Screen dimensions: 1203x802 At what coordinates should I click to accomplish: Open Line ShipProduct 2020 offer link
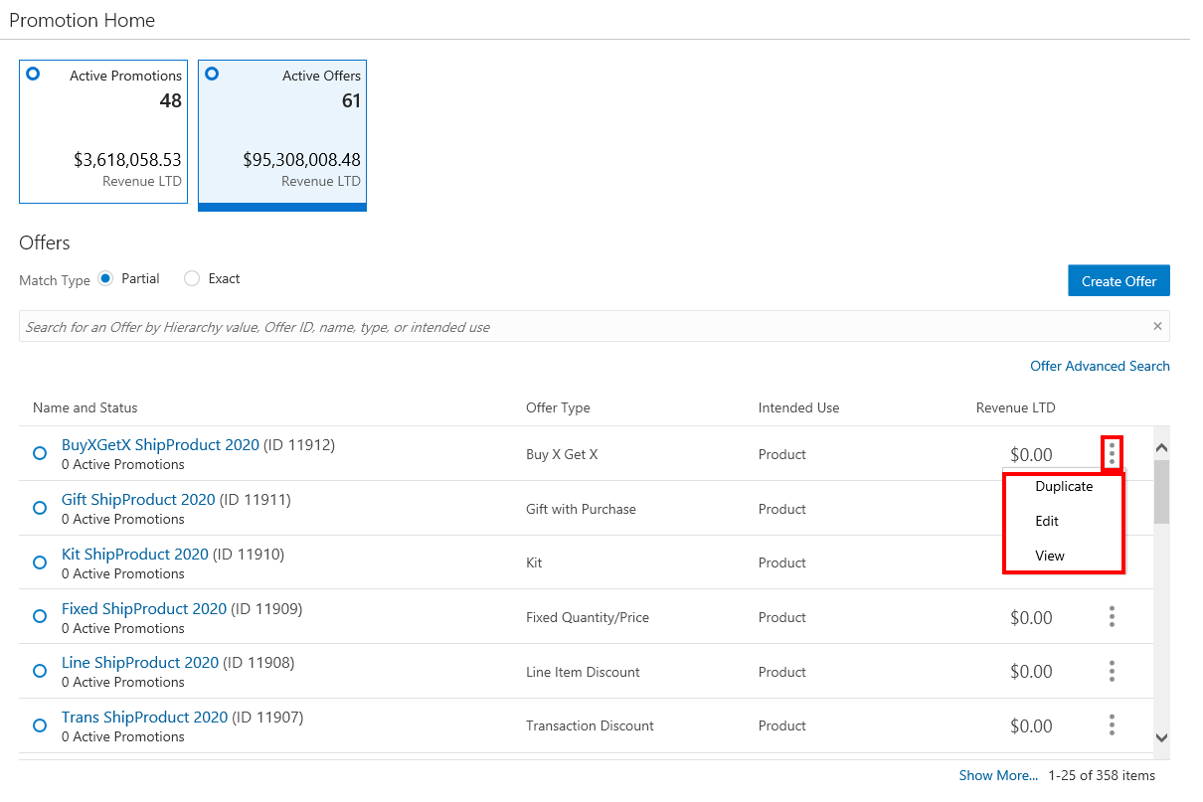(140, 663)
